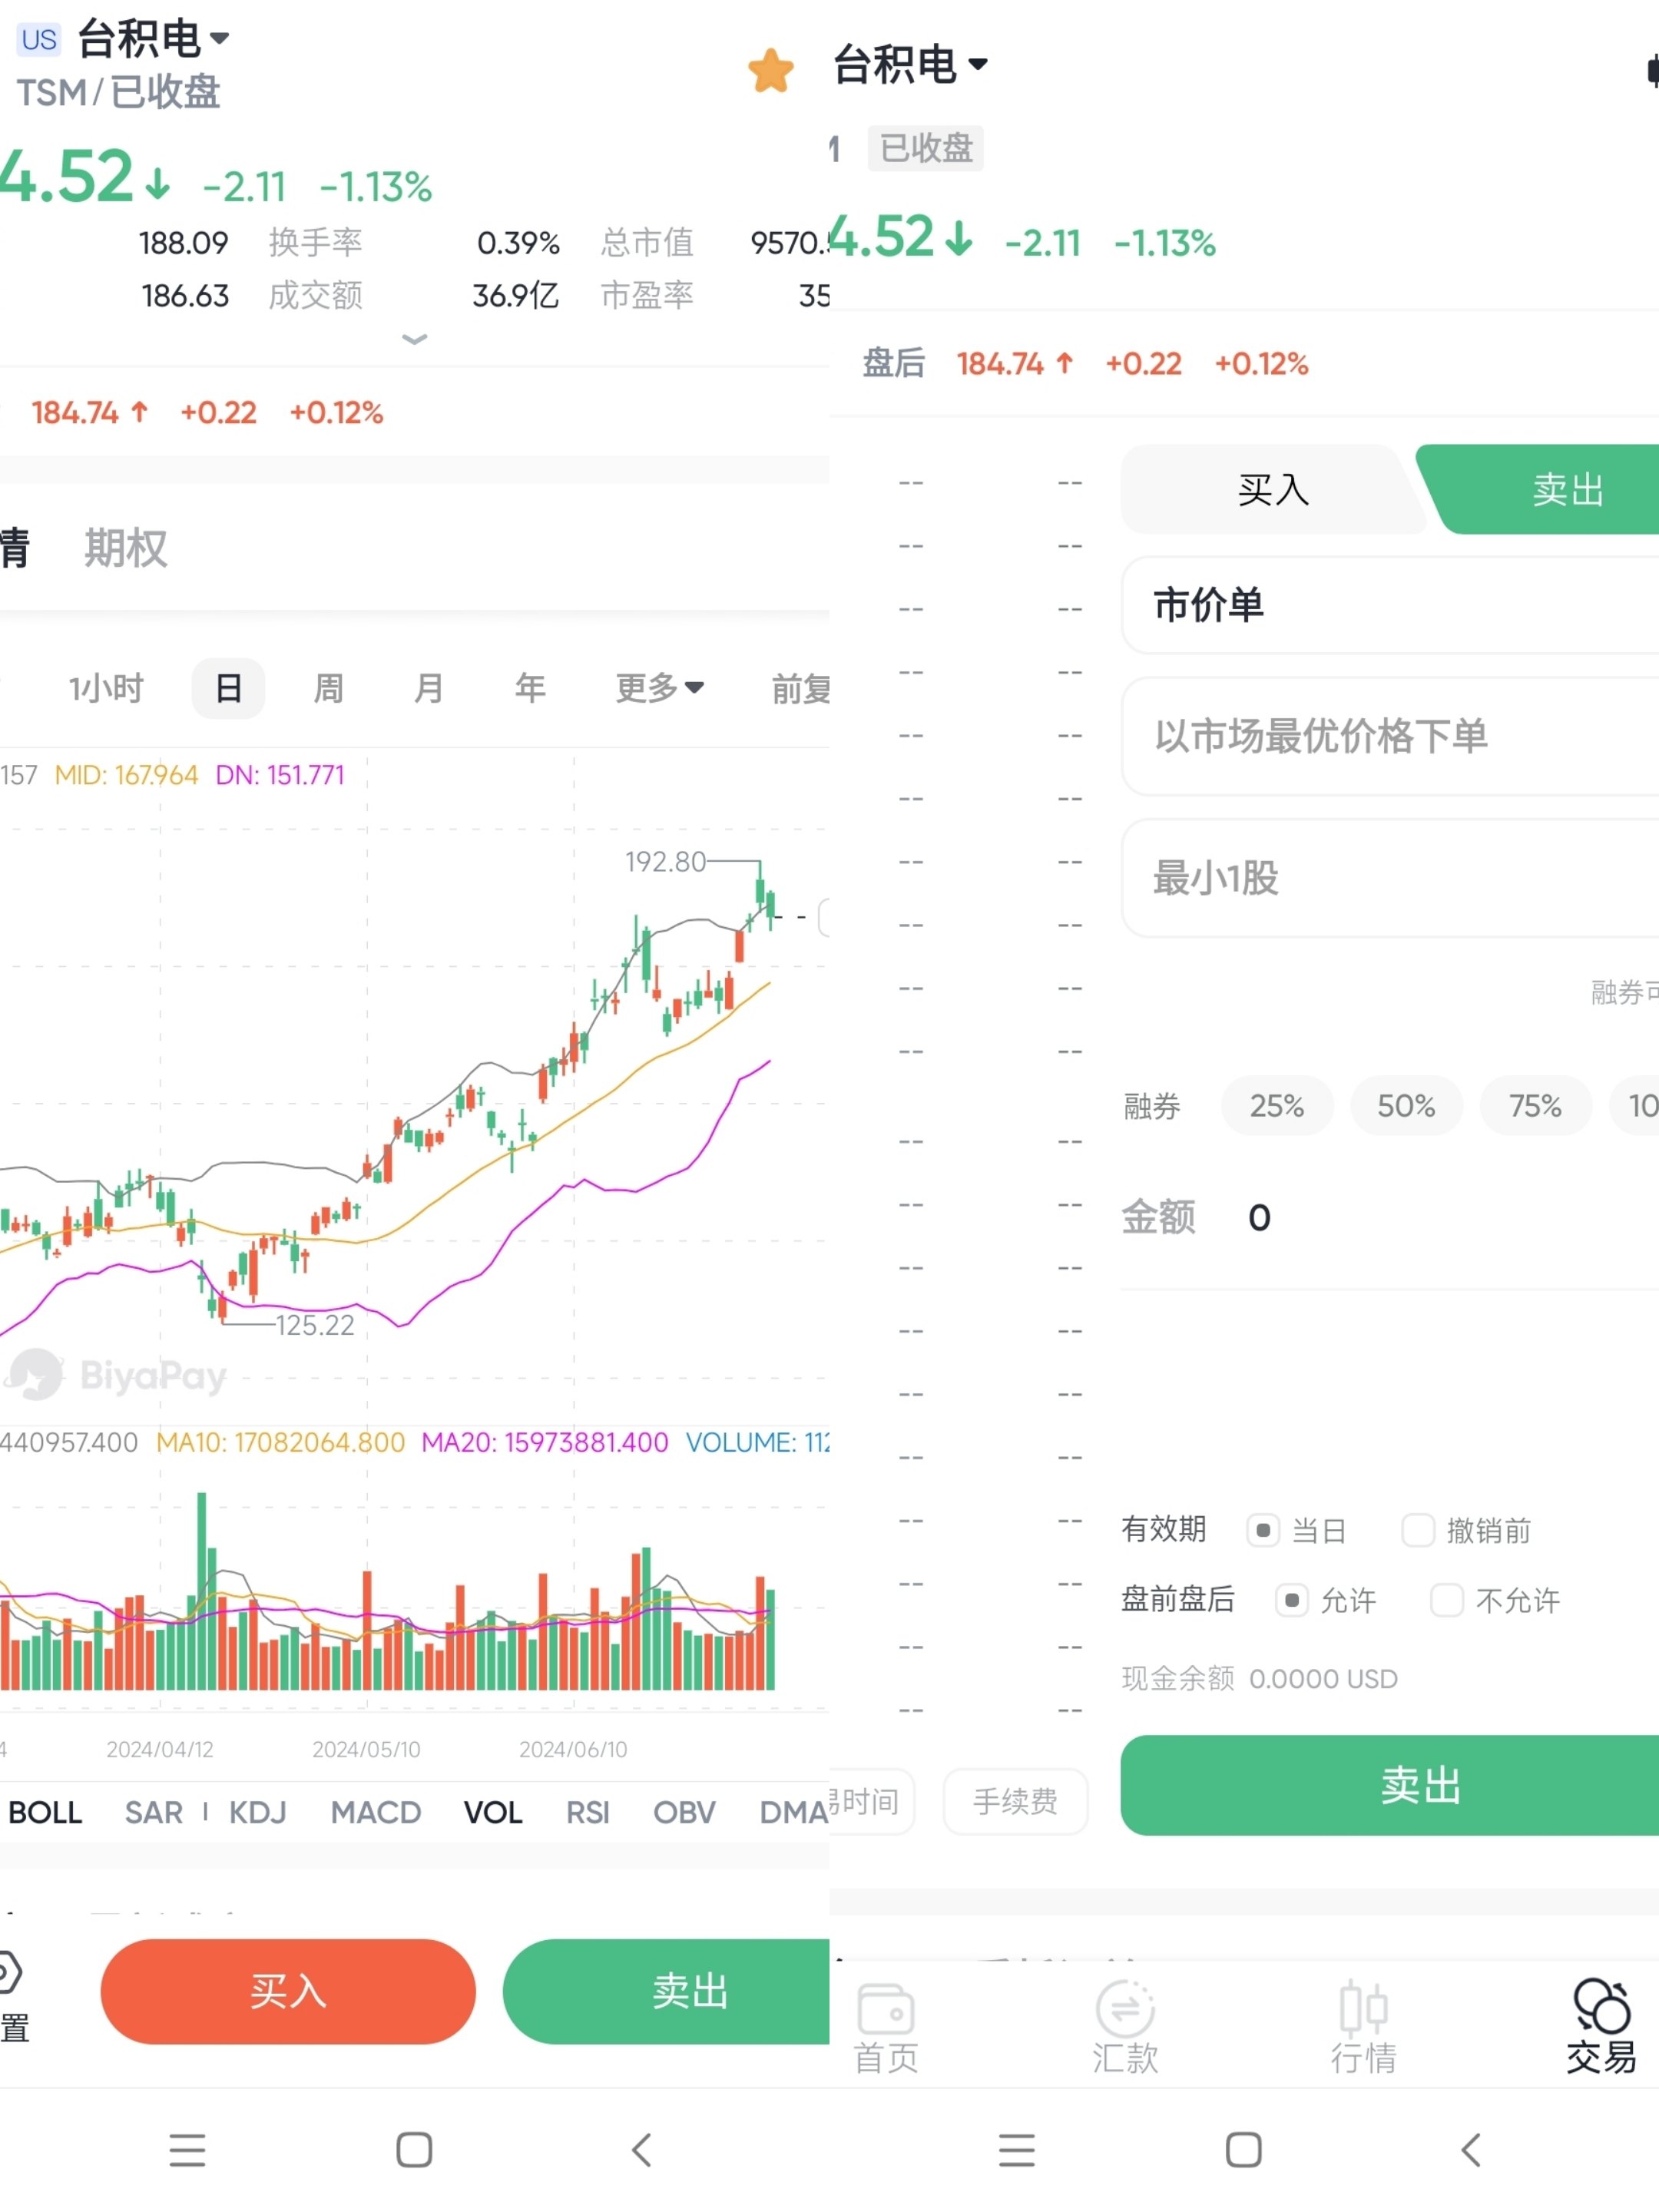Select 当日 validity radio option
This screenshot has height=2212, width=1659.
click(1263, 1530)
